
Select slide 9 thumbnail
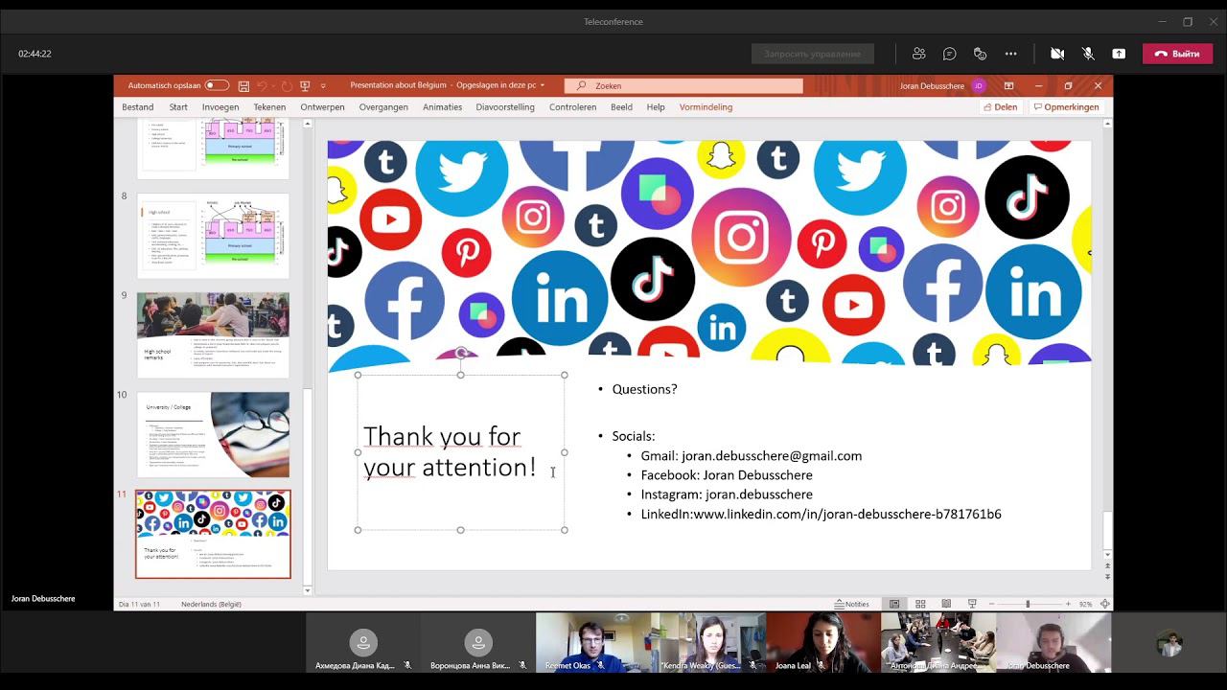(x=213, y=335)
